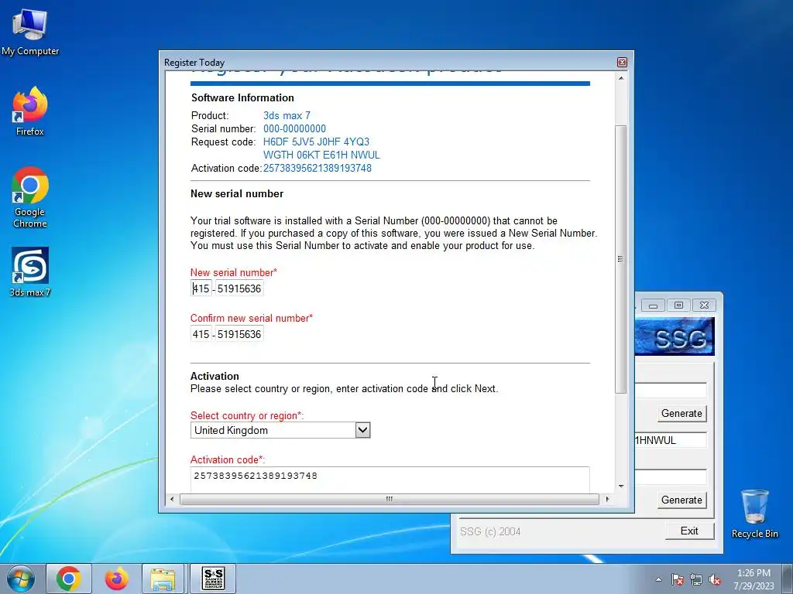This screenshot has height=594, width=793.
Task: Show hidden tray icons arrow
Action: point(658,579)
